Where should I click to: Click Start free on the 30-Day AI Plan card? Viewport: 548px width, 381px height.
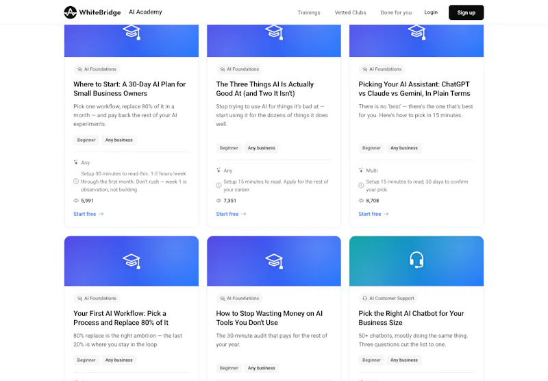tap(88, 214)
